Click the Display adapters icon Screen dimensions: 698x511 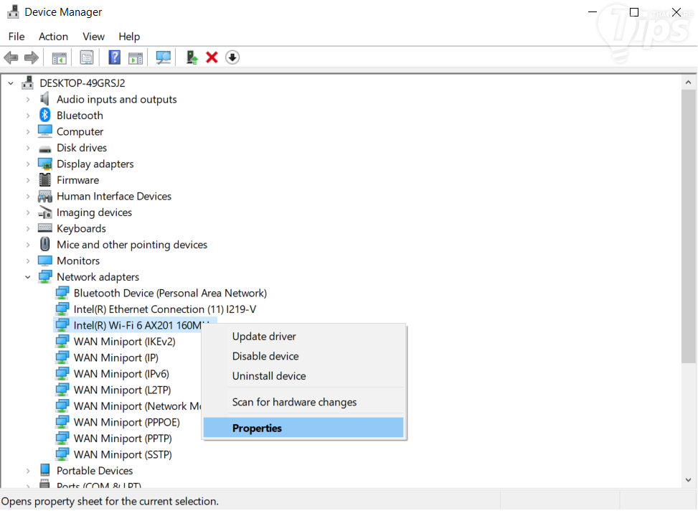[x=45, y=164]
